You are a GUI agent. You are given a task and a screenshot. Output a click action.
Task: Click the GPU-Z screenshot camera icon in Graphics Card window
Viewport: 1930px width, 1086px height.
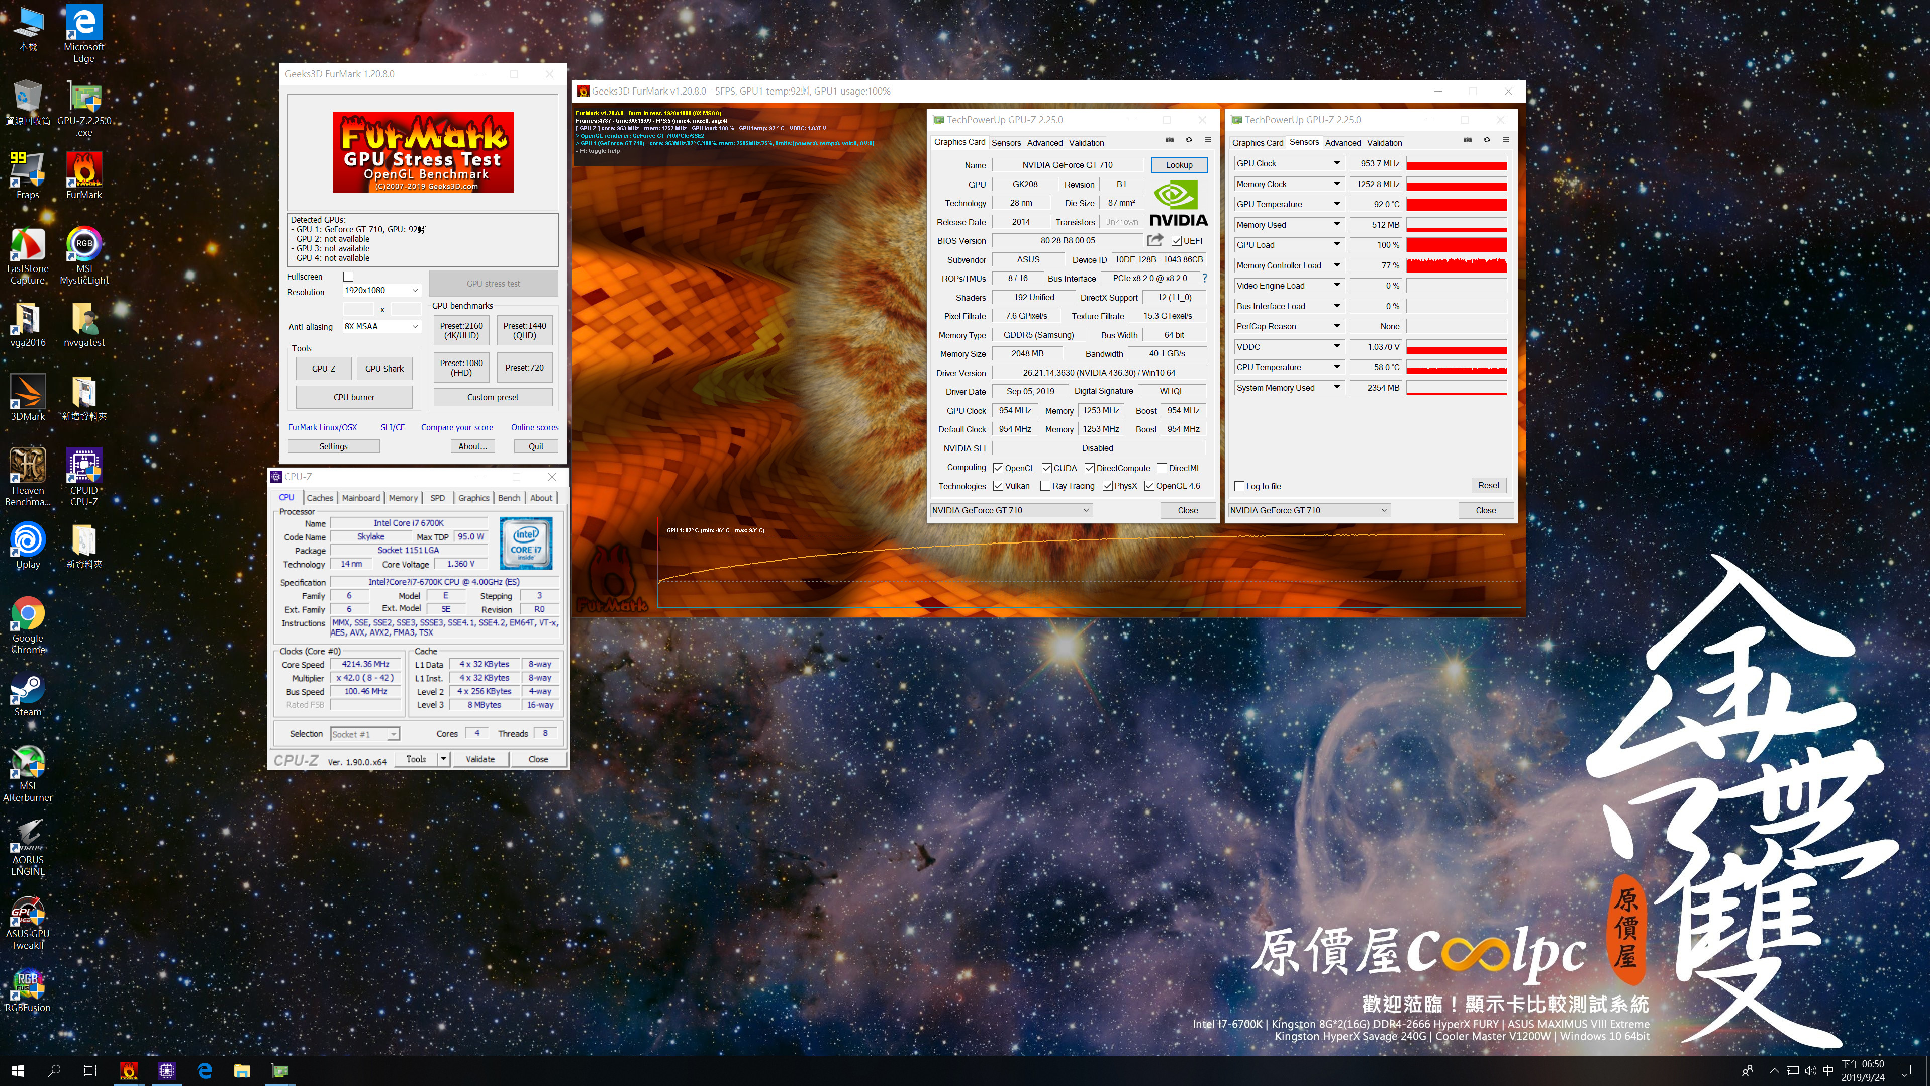tap(1169, 140)
